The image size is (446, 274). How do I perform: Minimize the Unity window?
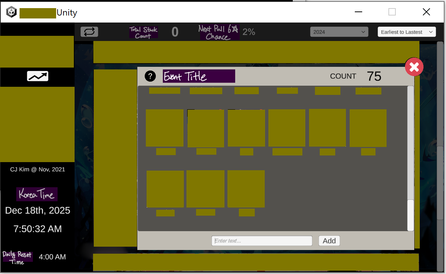(358, 12)
